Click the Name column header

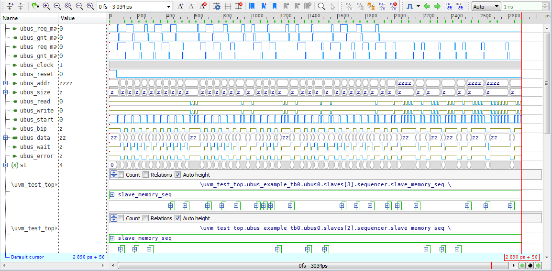pos(30,18)
